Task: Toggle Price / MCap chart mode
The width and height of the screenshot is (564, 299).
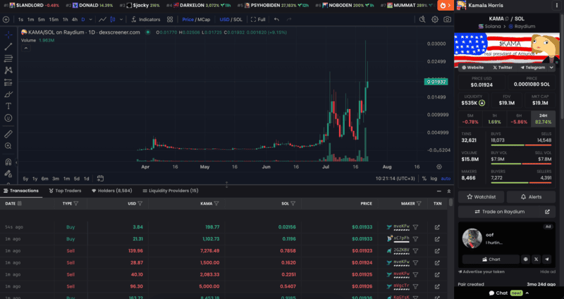Action: 196,20
